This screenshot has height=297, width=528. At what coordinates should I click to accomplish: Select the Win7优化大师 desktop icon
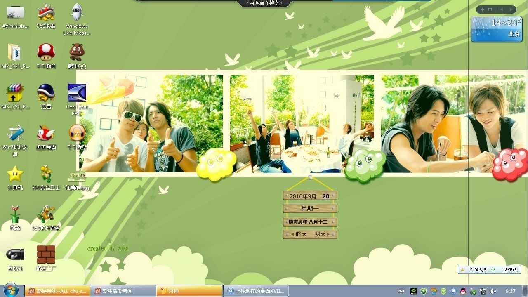click(x=15, y=134)
